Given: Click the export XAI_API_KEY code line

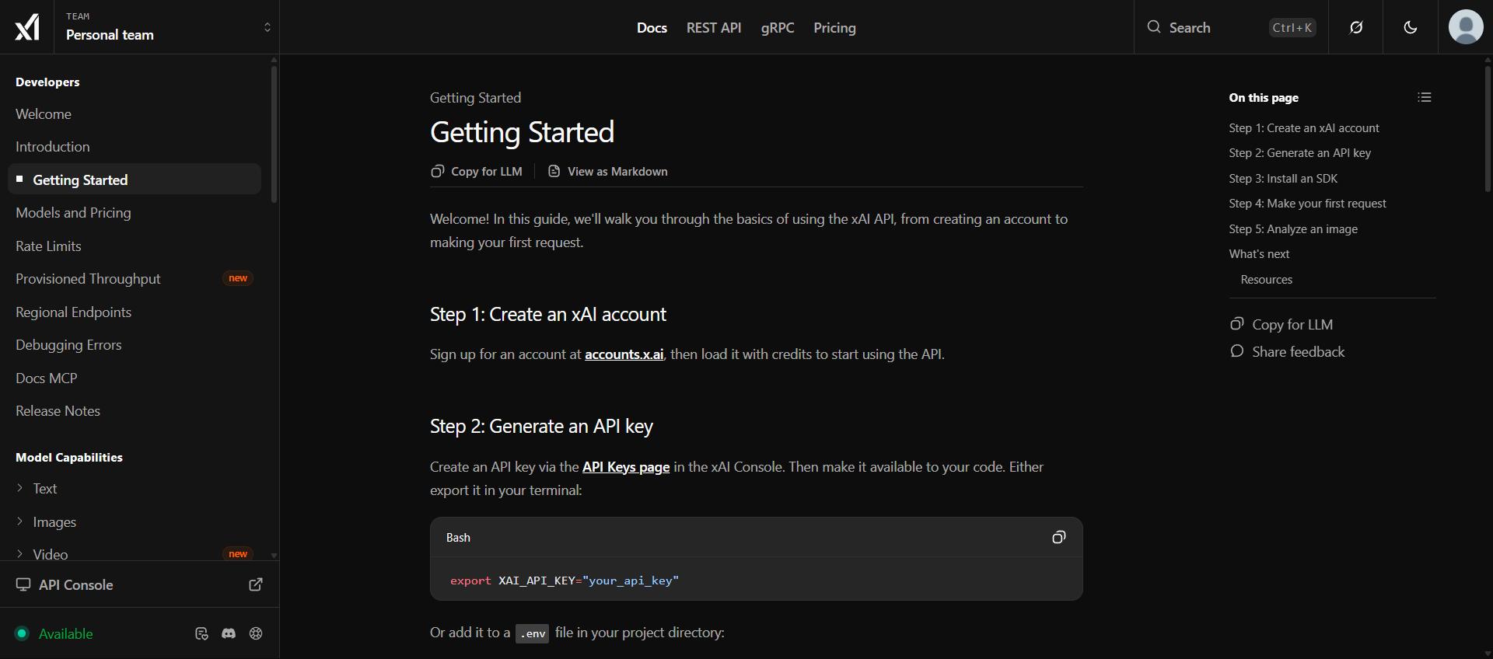Looking at the screenshot, I should tap(564, 581).
